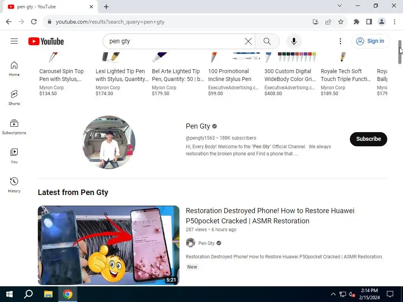This screenshot has width=403, height=302.
Task: Open File Explorer from taskbar
Action: click(x=48, y=294)
